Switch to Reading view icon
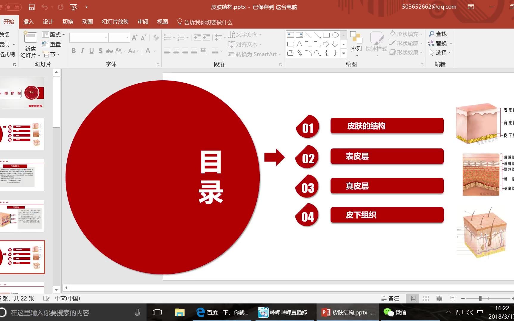 439,298
